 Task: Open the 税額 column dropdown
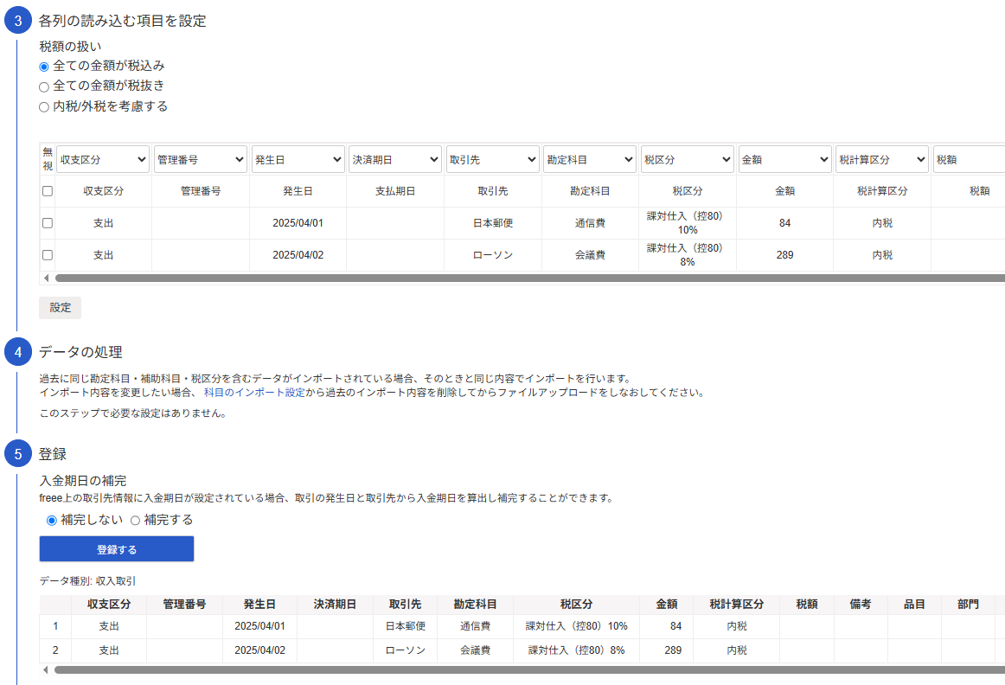click(969, 159)
